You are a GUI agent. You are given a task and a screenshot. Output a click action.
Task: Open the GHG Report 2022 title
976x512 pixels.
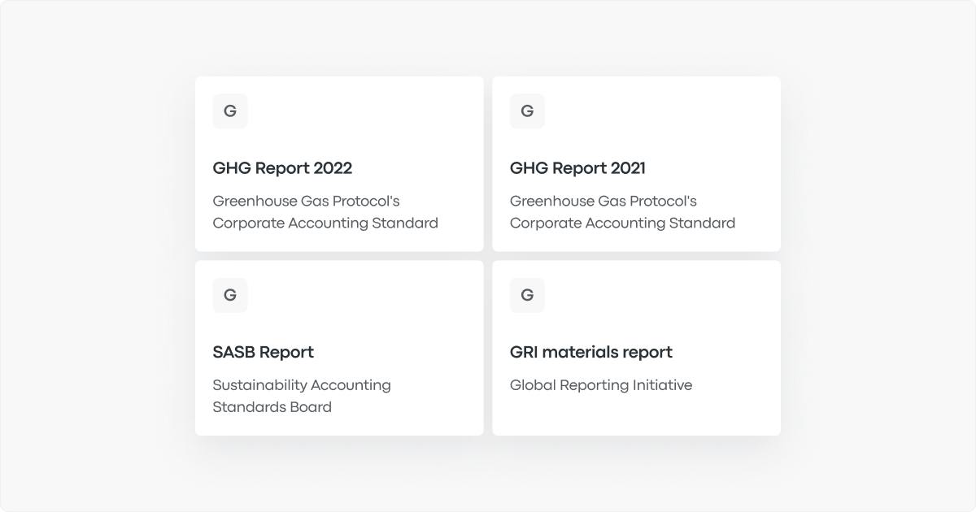282,168
